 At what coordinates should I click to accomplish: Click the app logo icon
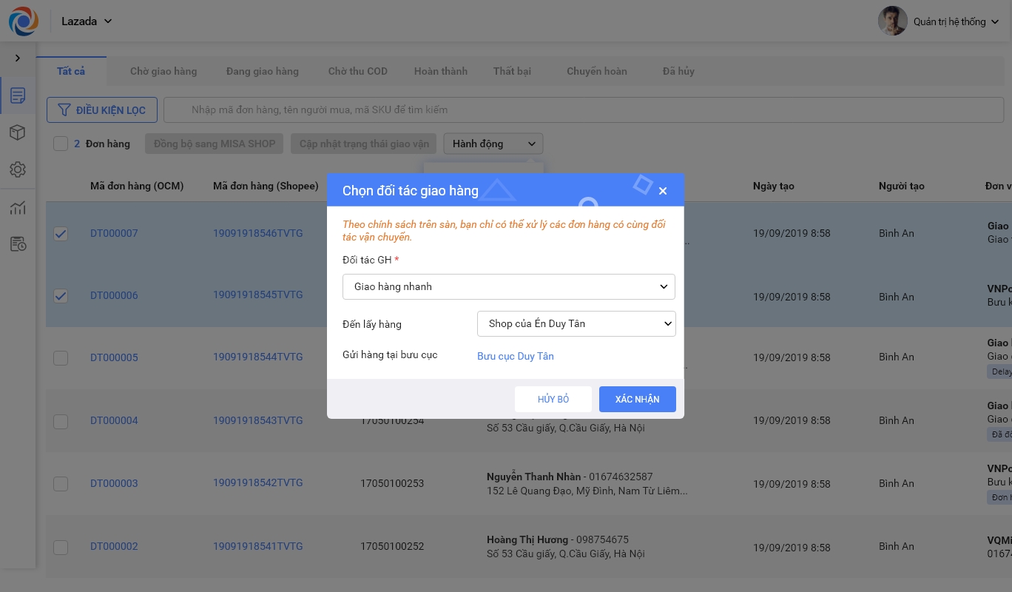(23, 21)
